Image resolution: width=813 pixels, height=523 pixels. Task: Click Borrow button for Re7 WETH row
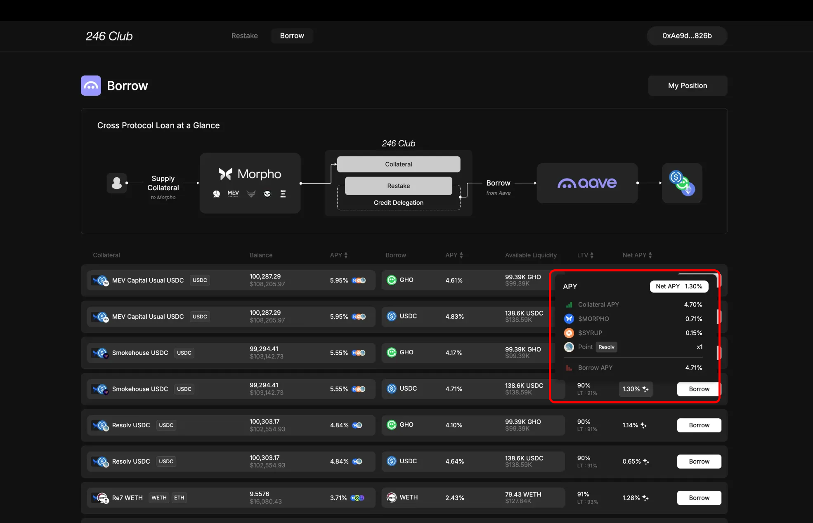[699, 498]
